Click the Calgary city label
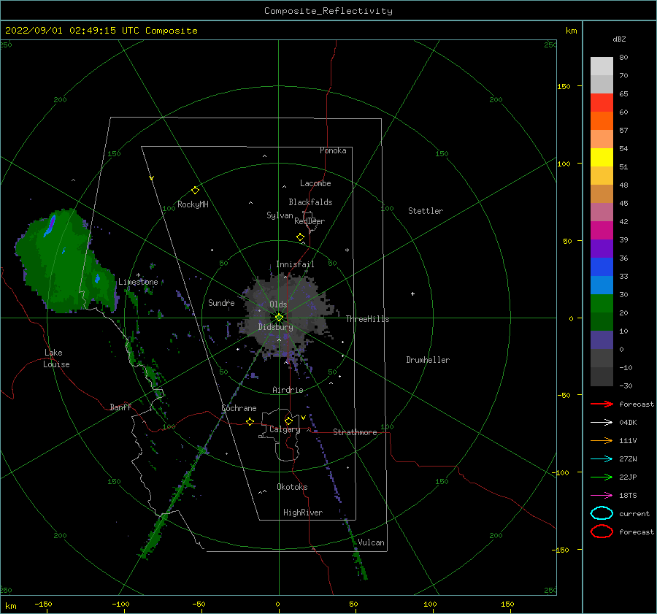657x614 pixels. point(285,429)
